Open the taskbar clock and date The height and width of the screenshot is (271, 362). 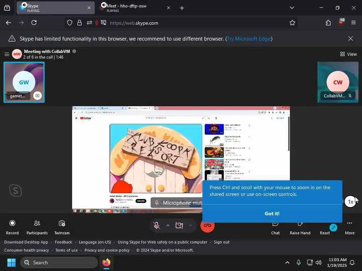[x=337, y=263]
